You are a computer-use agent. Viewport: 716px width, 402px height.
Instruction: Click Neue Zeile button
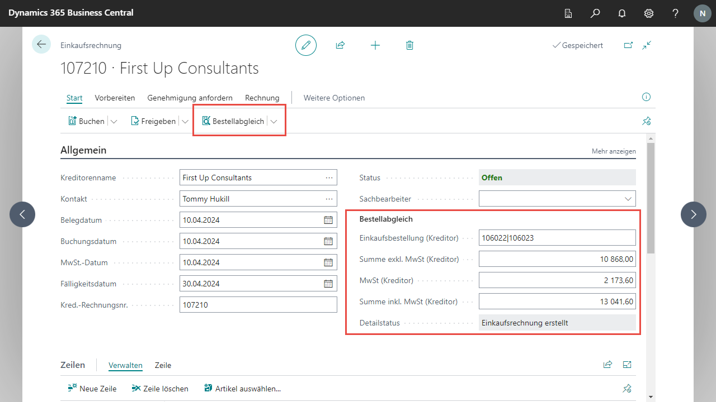pyautogui.click(x=92, y=389)
